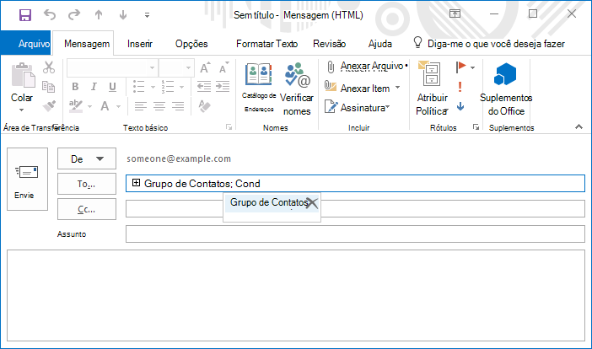Open the font size combo box
The width and height of the screenshot is (592, 349).
point(176,68)
